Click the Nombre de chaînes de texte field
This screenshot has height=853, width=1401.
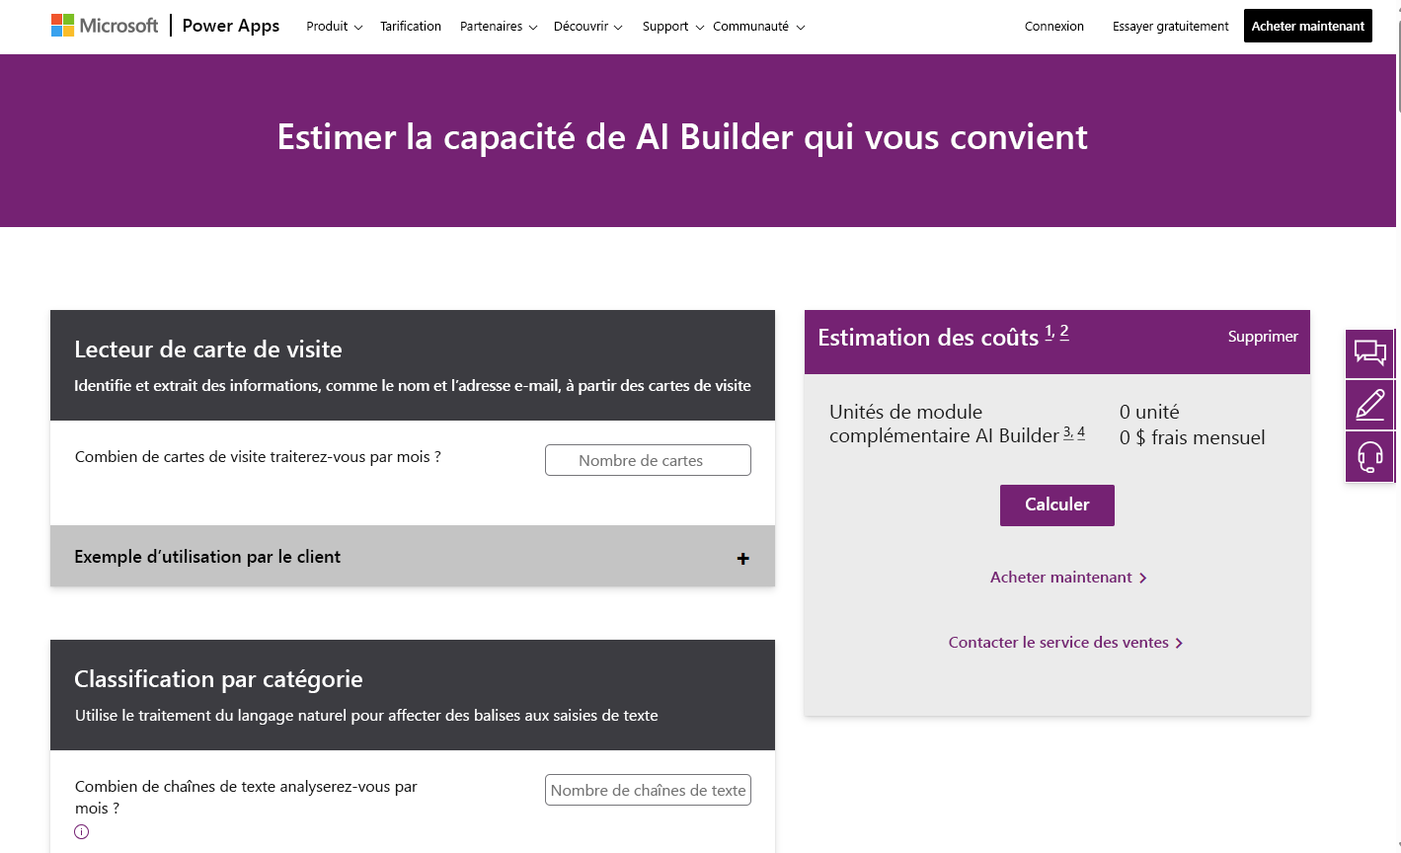click(648, 790)
